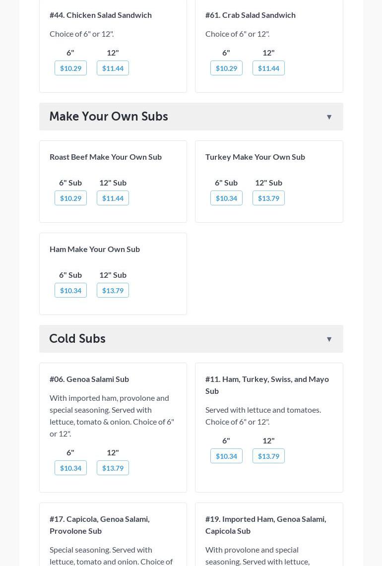Order 6" Ham Make Your Own Sub

coord(70,290)
